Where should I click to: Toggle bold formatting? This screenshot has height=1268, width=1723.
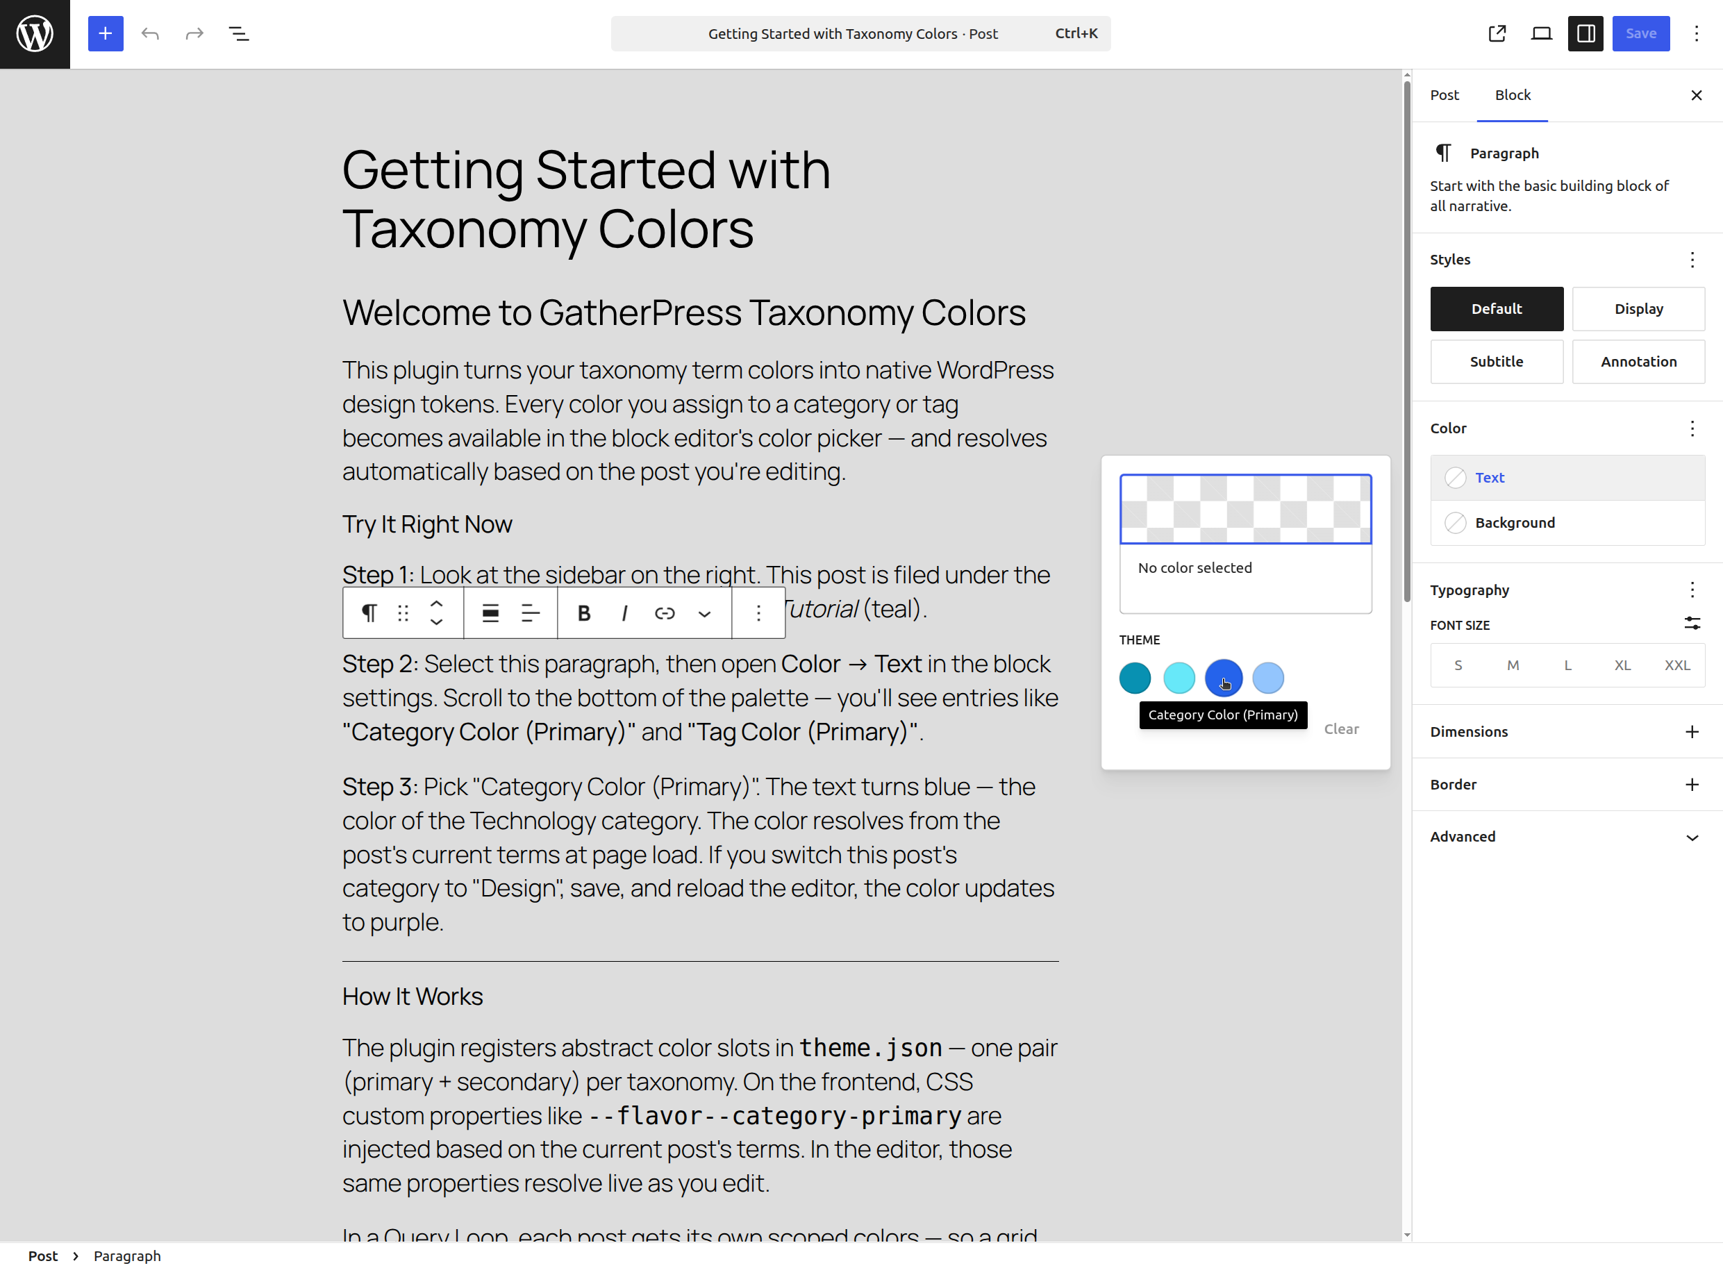click(x=584, y=612)
